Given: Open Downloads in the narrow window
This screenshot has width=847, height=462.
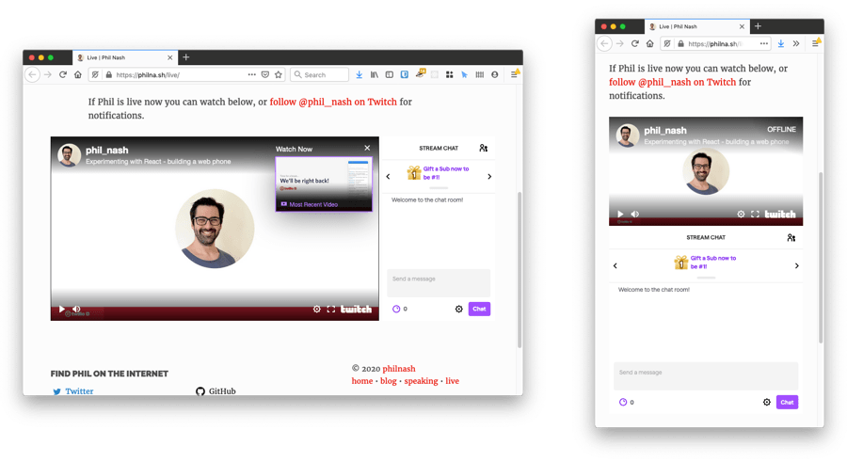Looking at the screenshot, I should pos(781,44).
